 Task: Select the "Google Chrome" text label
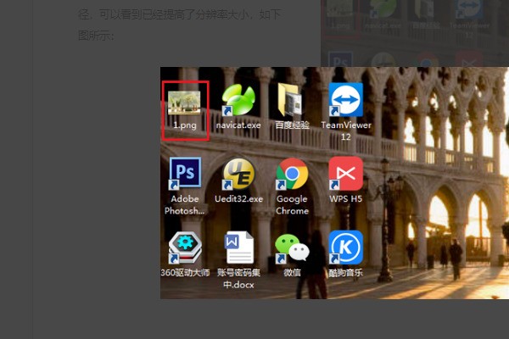click(x=292, y=204)
